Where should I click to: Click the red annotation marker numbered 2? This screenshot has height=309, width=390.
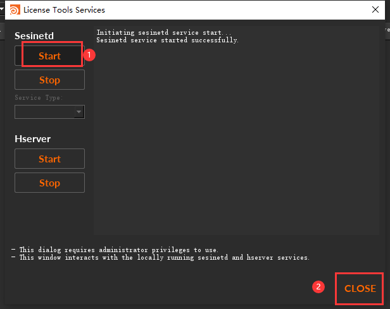319,287
